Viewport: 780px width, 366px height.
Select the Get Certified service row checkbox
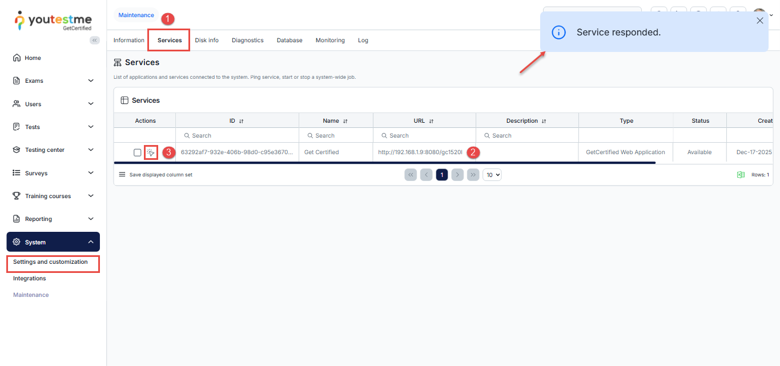click(x=137, y=152)
